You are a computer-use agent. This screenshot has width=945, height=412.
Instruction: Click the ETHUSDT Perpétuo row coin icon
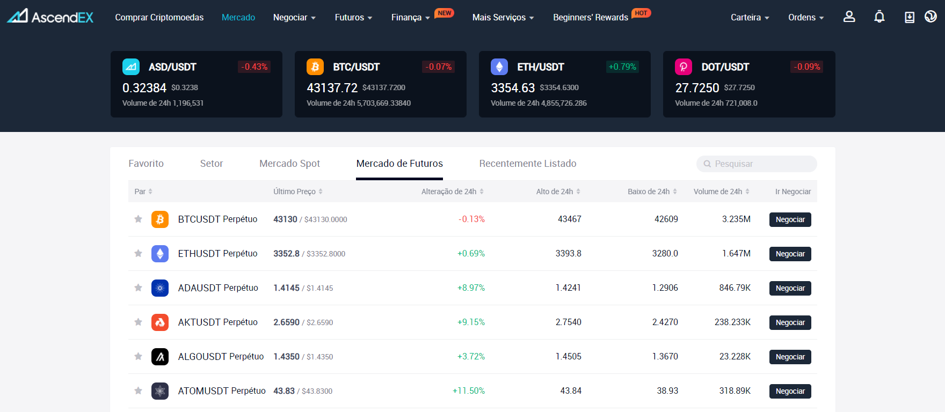click(x=160, y=254)
